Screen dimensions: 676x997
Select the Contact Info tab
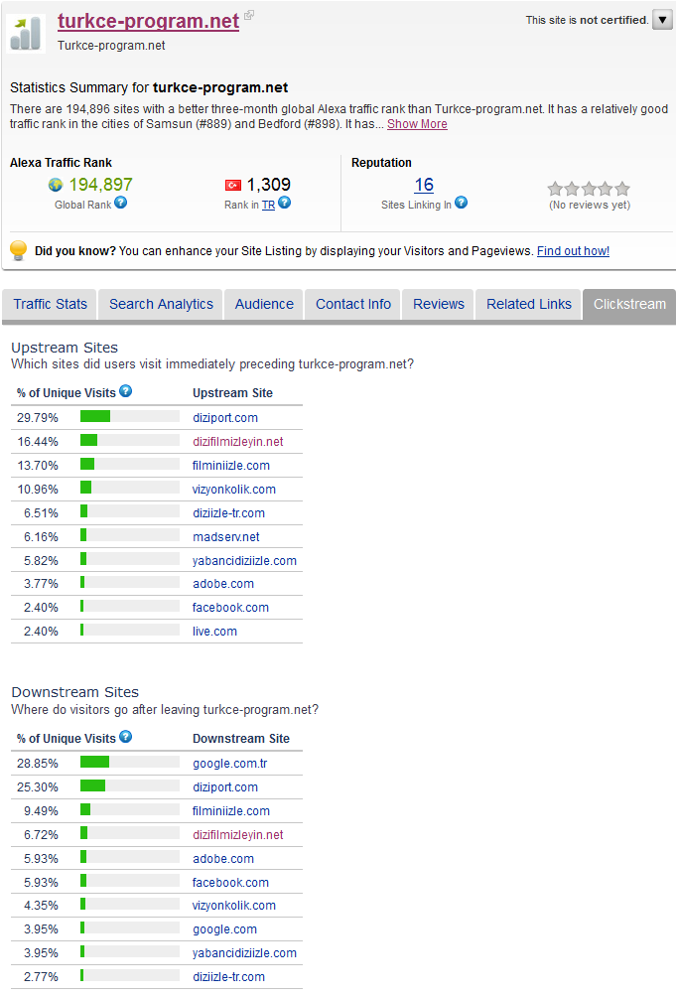pyautogui.click(x=353, y=304)
